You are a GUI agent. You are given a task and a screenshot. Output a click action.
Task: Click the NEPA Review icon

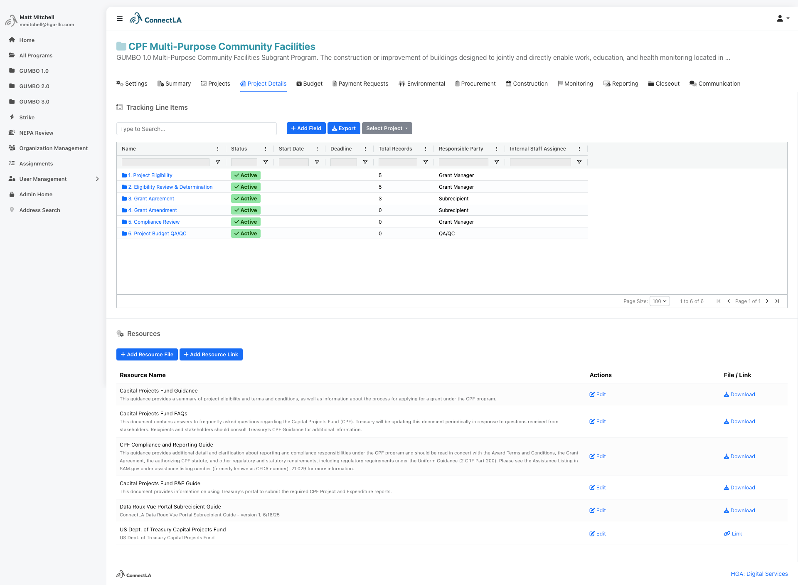pos(12,133)
